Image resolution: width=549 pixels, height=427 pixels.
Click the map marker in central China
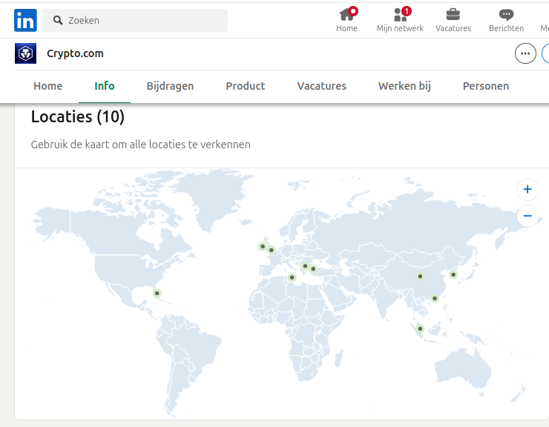[420, 277]
